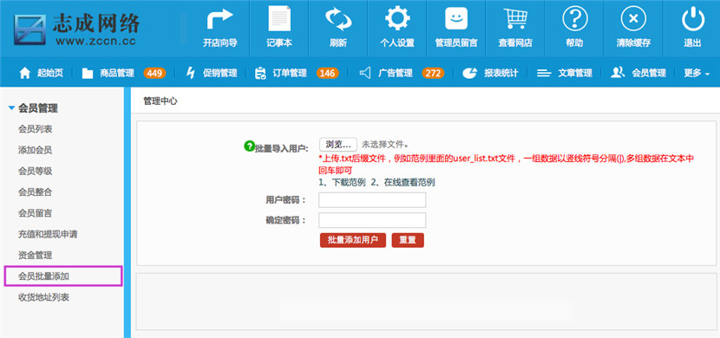Open 会员等级 in the sidebar
The image size is (720, 338).
click(36, 171)
